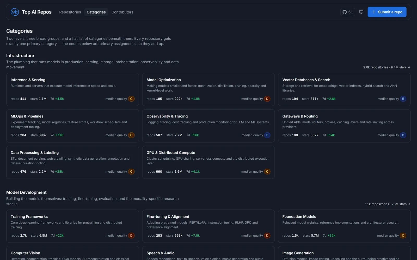
Task: Click the Submit a repo button
Action: 387,12
